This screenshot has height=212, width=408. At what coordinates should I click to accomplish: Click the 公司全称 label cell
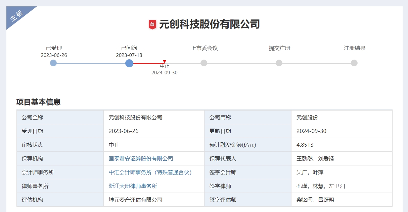[x=60, y=118]
